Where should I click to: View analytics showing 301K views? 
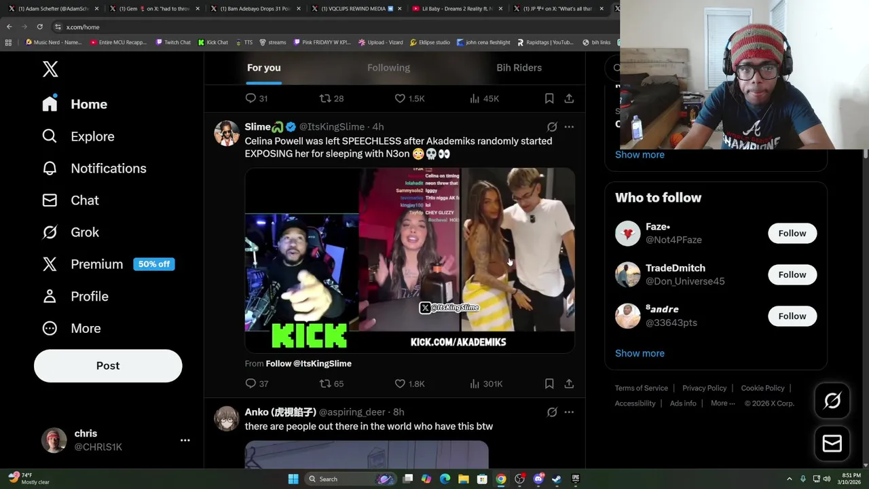tap(486, 384)
